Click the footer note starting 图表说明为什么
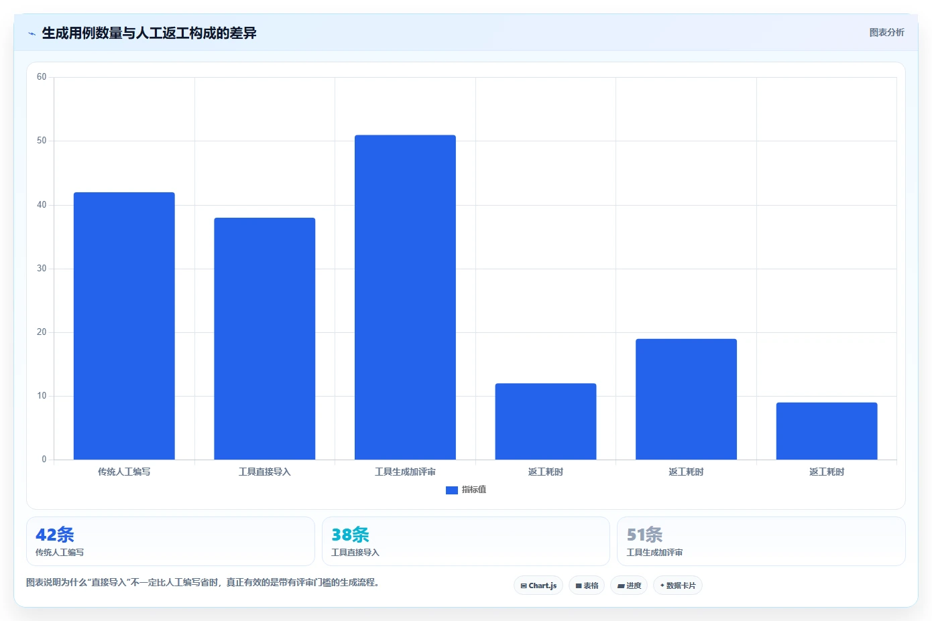 pos(202,582)
